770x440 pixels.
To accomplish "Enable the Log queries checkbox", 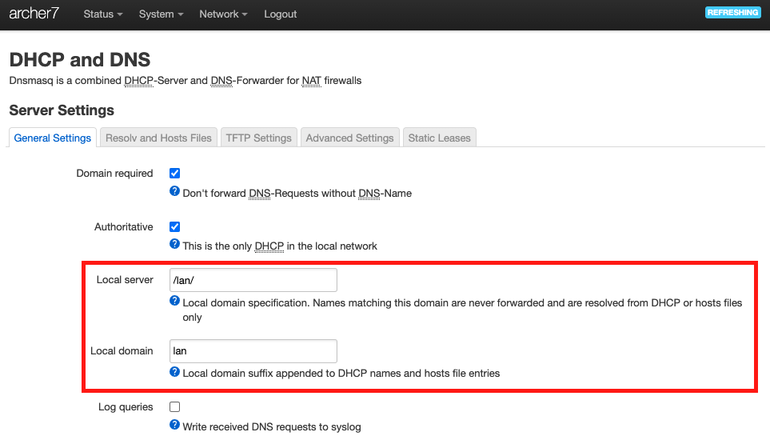I will (175, 407).
